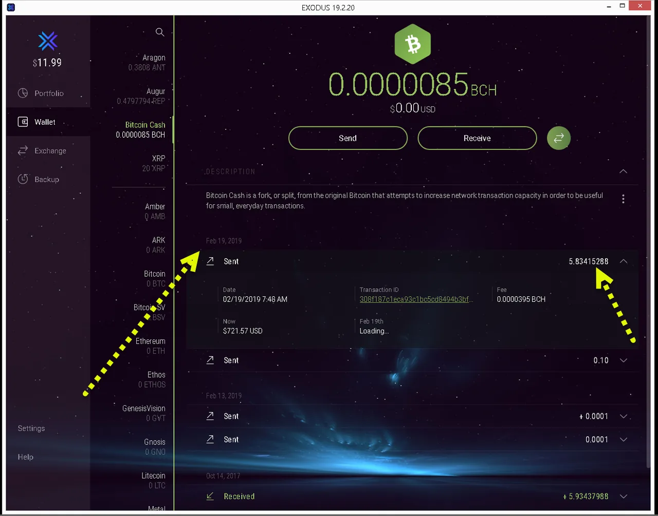Select Wallet in the sidebar
This screenshot has height=516, width=658.
coord(48,122)
